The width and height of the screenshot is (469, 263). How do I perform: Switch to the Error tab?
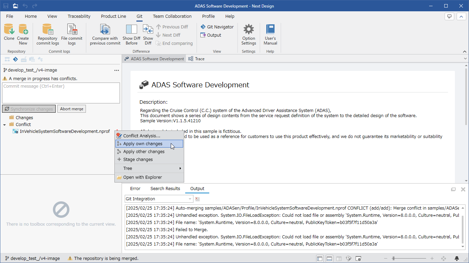(x=135, y=189)
